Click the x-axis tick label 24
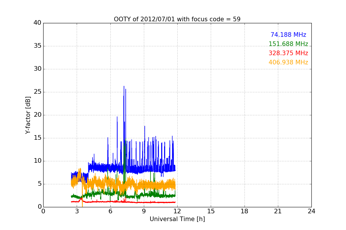Viewport: 346px width, 230px height. 311,211
